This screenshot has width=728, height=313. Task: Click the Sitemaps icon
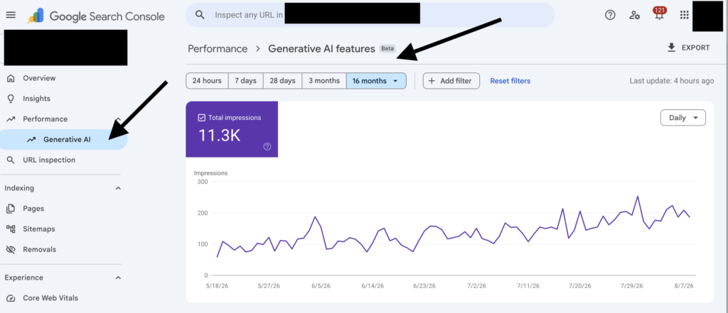[11, 229]
